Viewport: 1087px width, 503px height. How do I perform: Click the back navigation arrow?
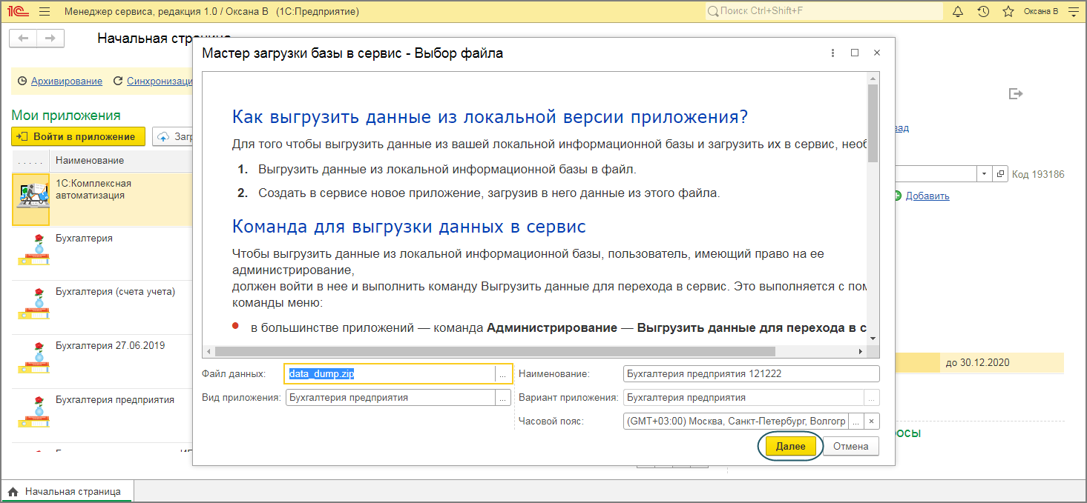click(23, 38)
